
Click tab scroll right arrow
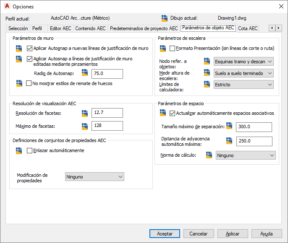pos(278,28)
